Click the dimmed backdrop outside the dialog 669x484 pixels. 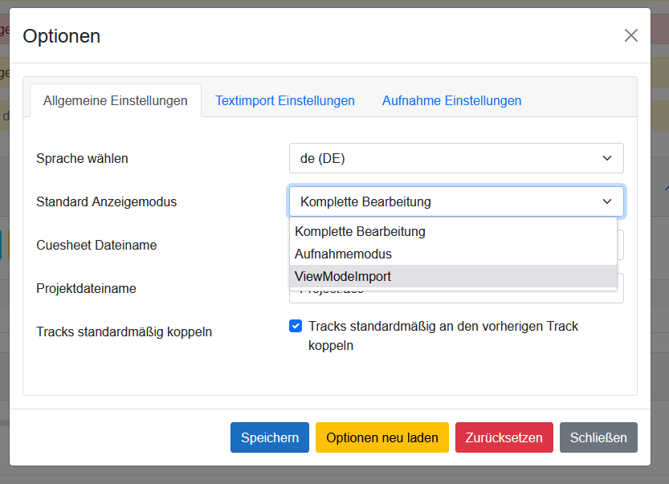[659, 241]
